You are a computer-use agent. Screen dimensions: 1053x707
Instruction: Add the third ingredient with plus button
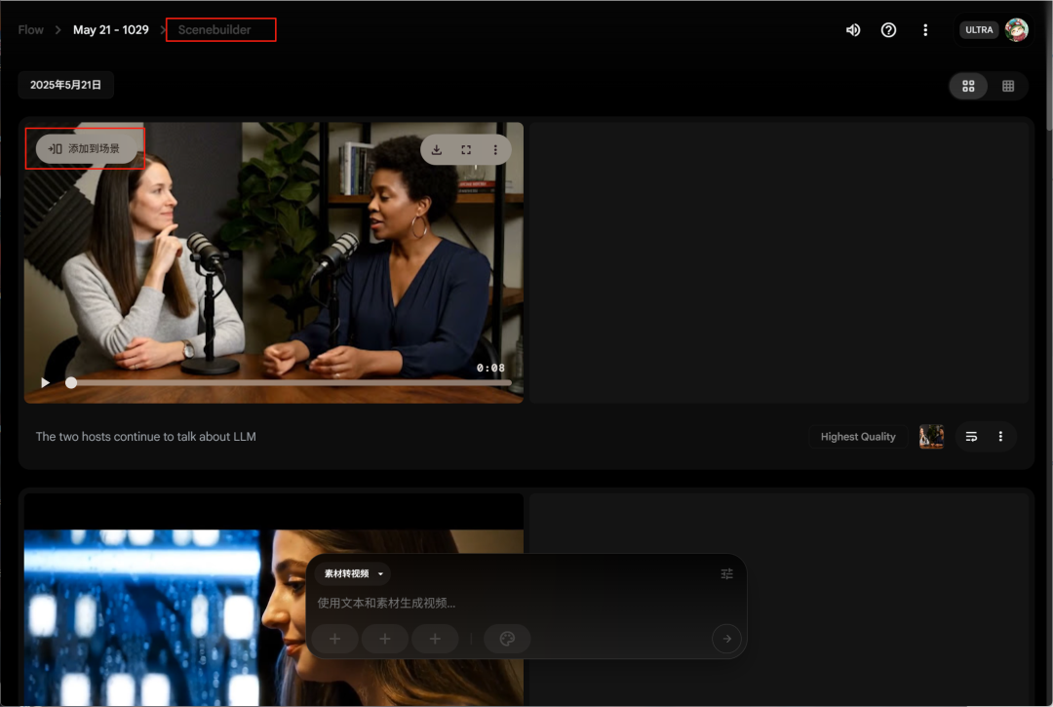point(435,639)
